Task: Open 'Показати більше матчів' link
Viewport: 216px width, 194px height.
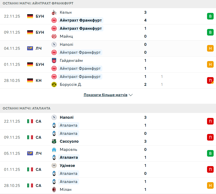Action: pyautogui.click(x=105, y=95)
